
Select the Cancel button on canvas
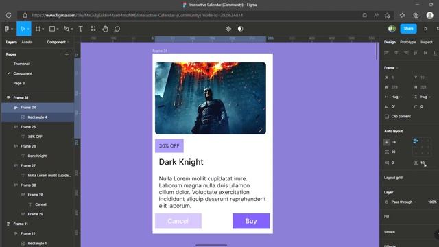178,221
